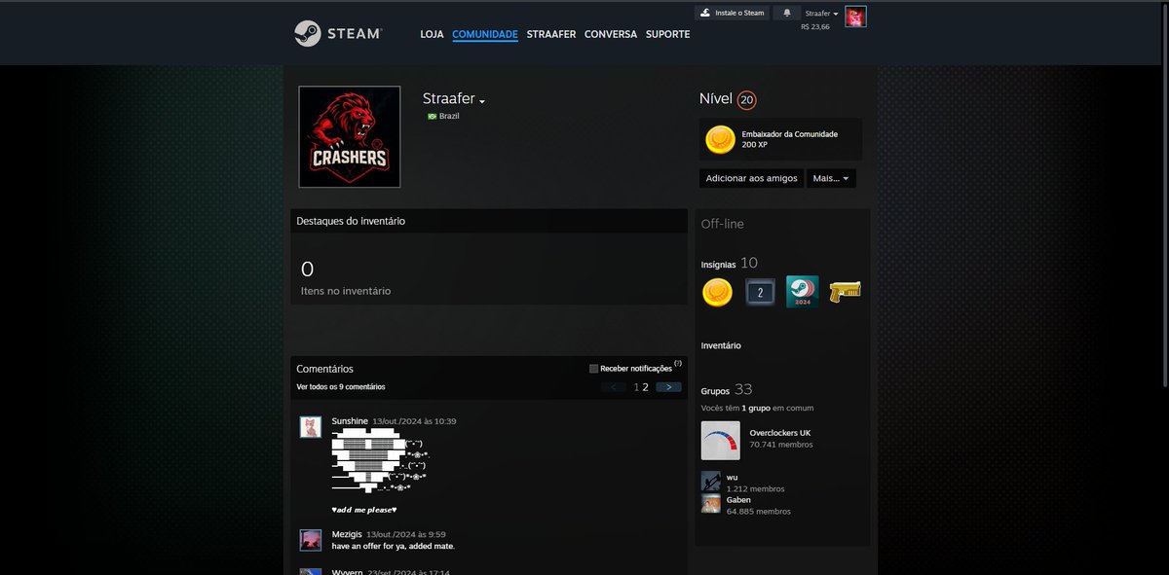This screenshot has height=575, width=1169.
Task: Open the CONVERSA menu
Action: pyautogui.click(x=611, y=34)
